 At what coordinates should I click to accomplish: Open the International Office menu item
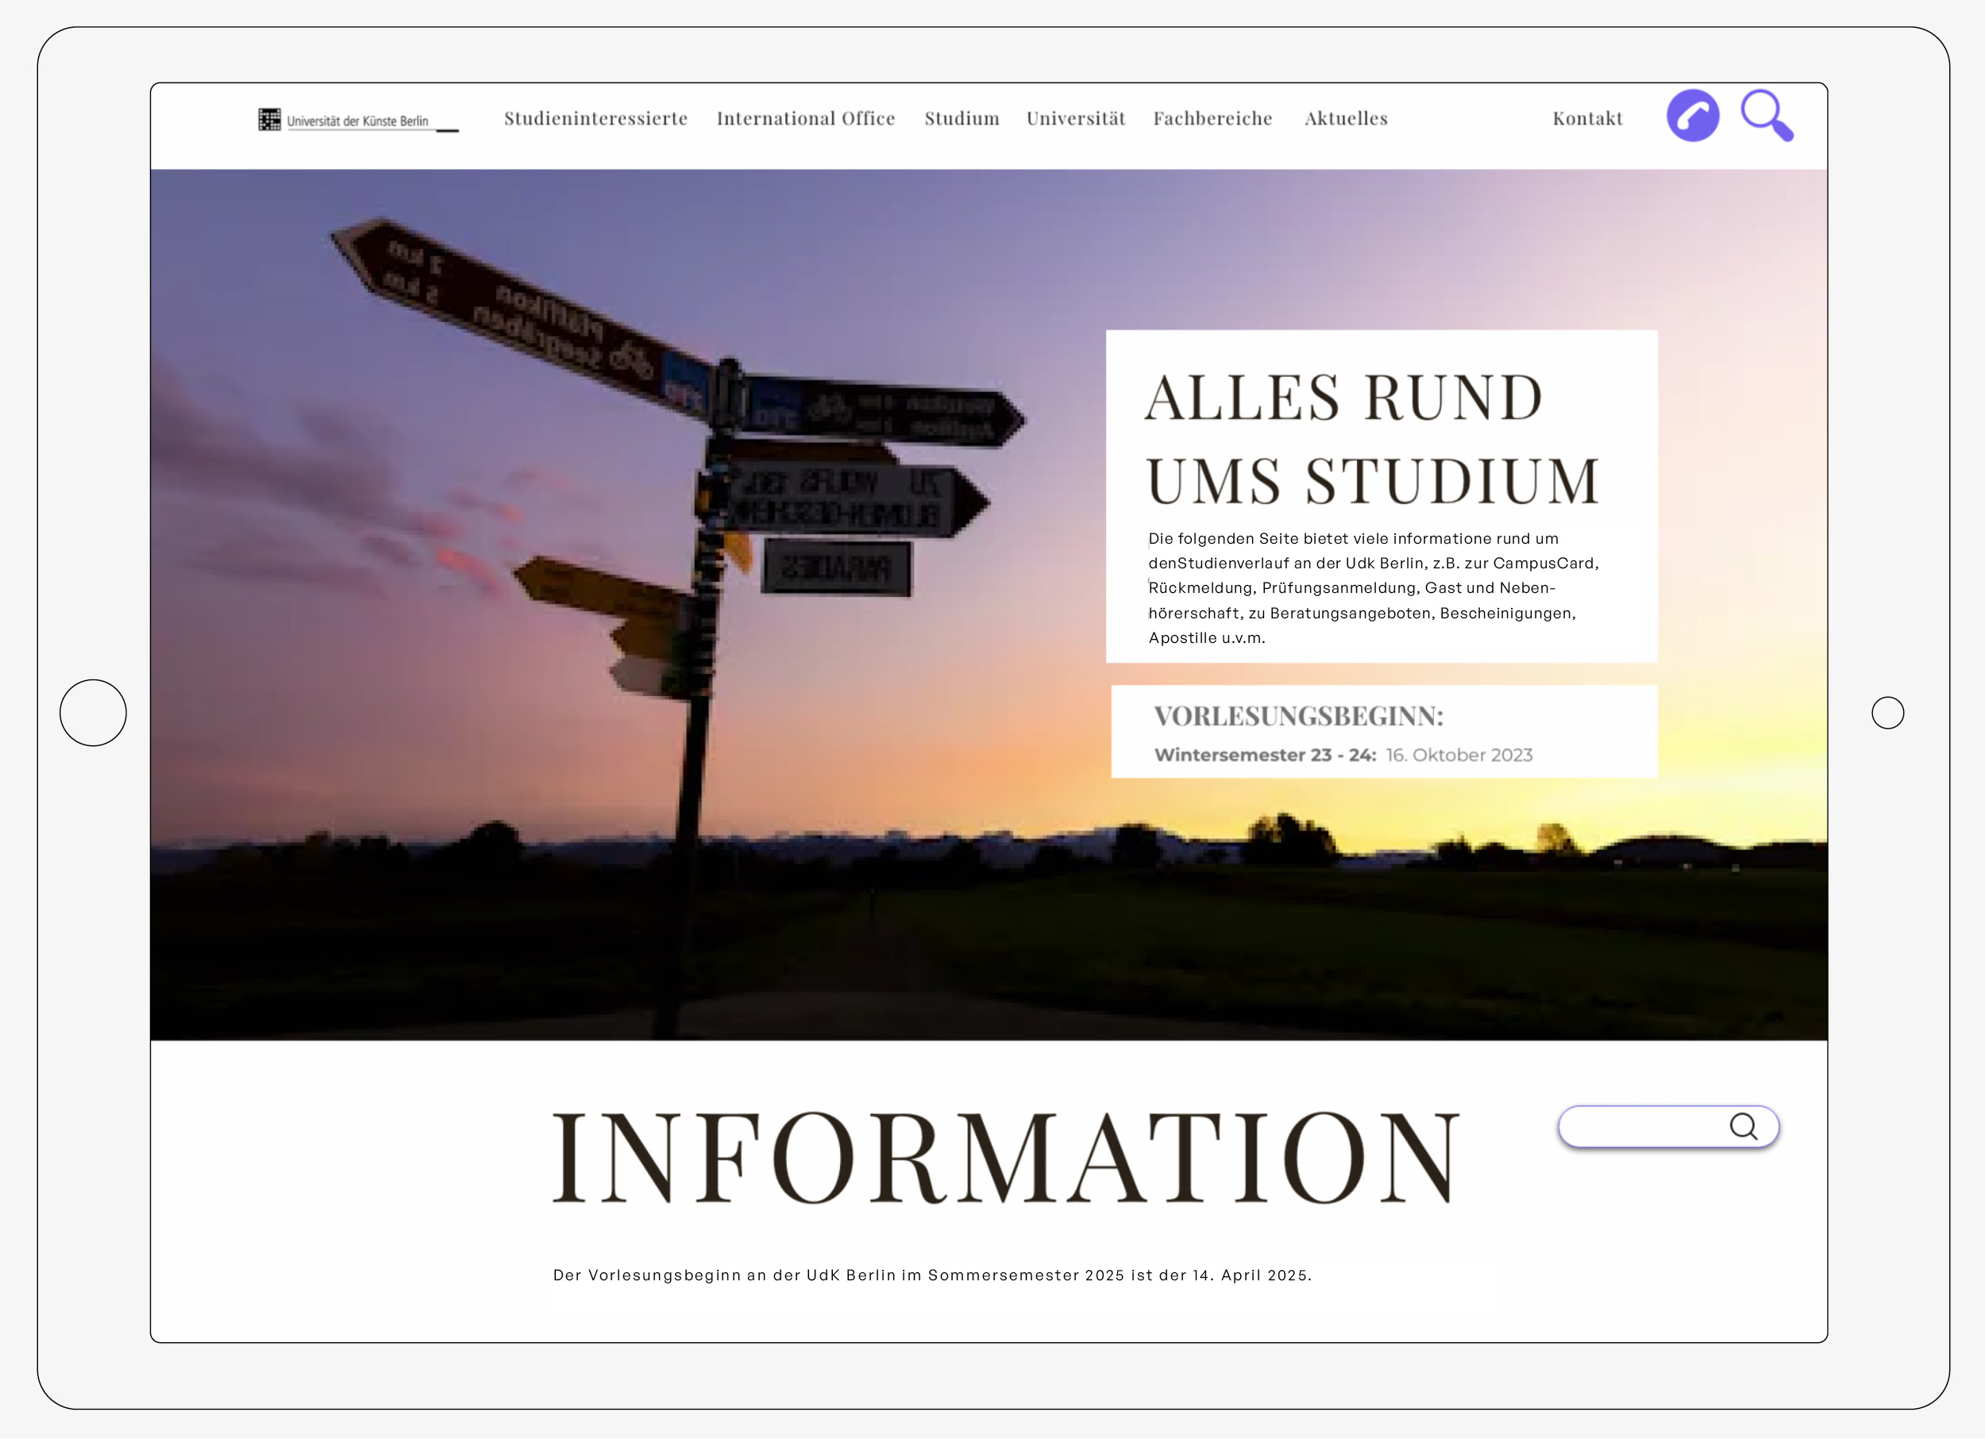point(805,118)
